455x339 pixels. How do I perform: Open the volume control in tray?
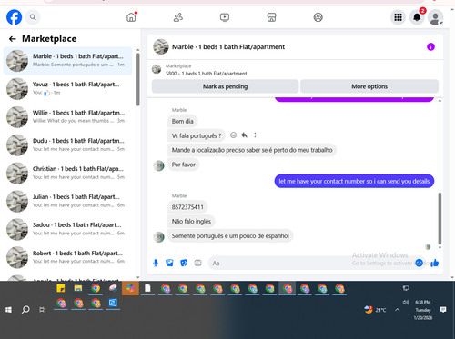pos(406,302)
